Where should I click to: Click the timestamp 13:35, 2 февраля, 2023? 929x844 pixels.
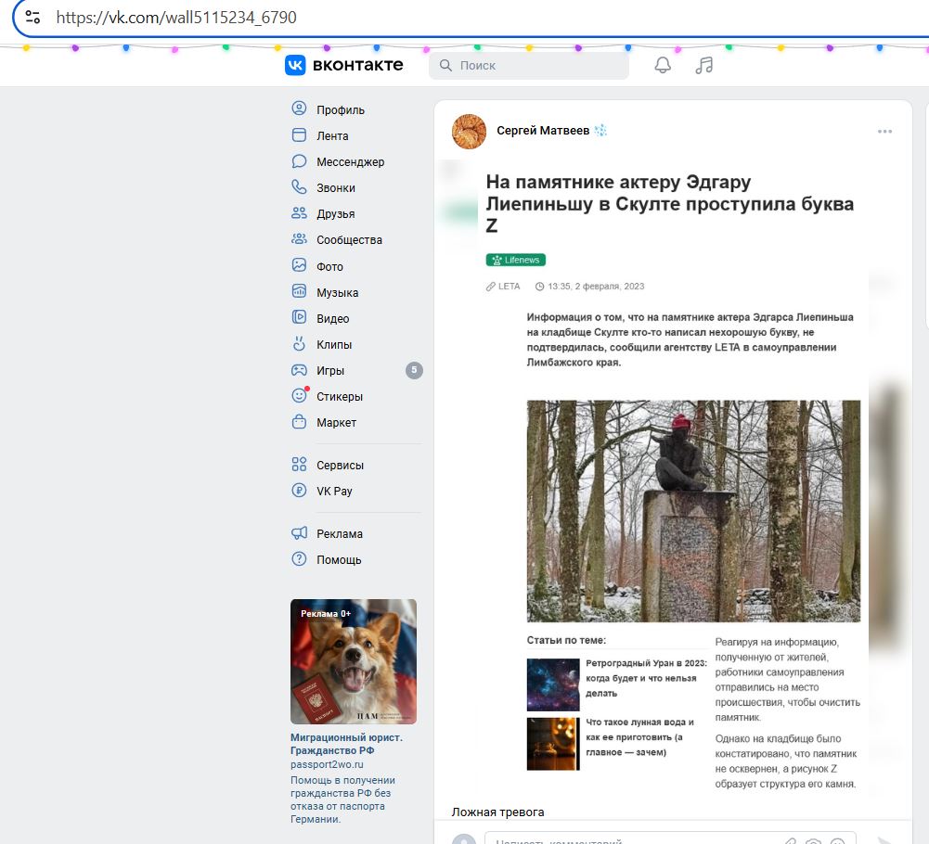tap(589, 286)
